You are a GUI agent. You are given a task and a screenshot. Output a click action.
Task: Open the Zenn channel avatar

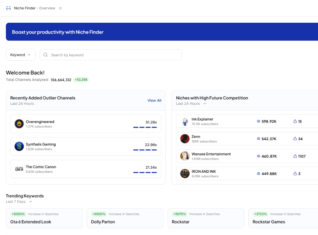point(185,139)
